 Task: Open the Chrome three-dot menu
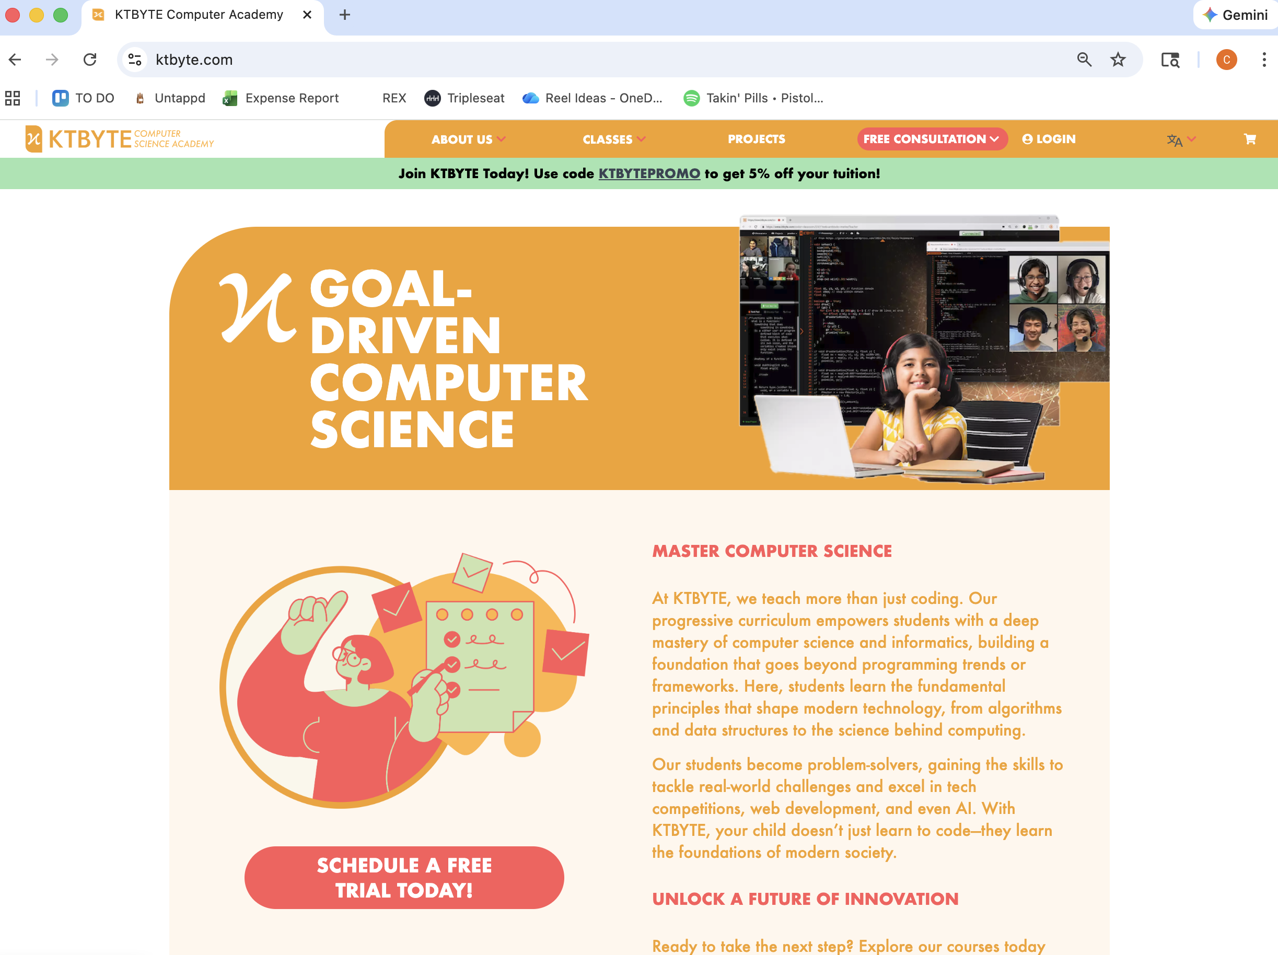click(x=1263, y=60)
